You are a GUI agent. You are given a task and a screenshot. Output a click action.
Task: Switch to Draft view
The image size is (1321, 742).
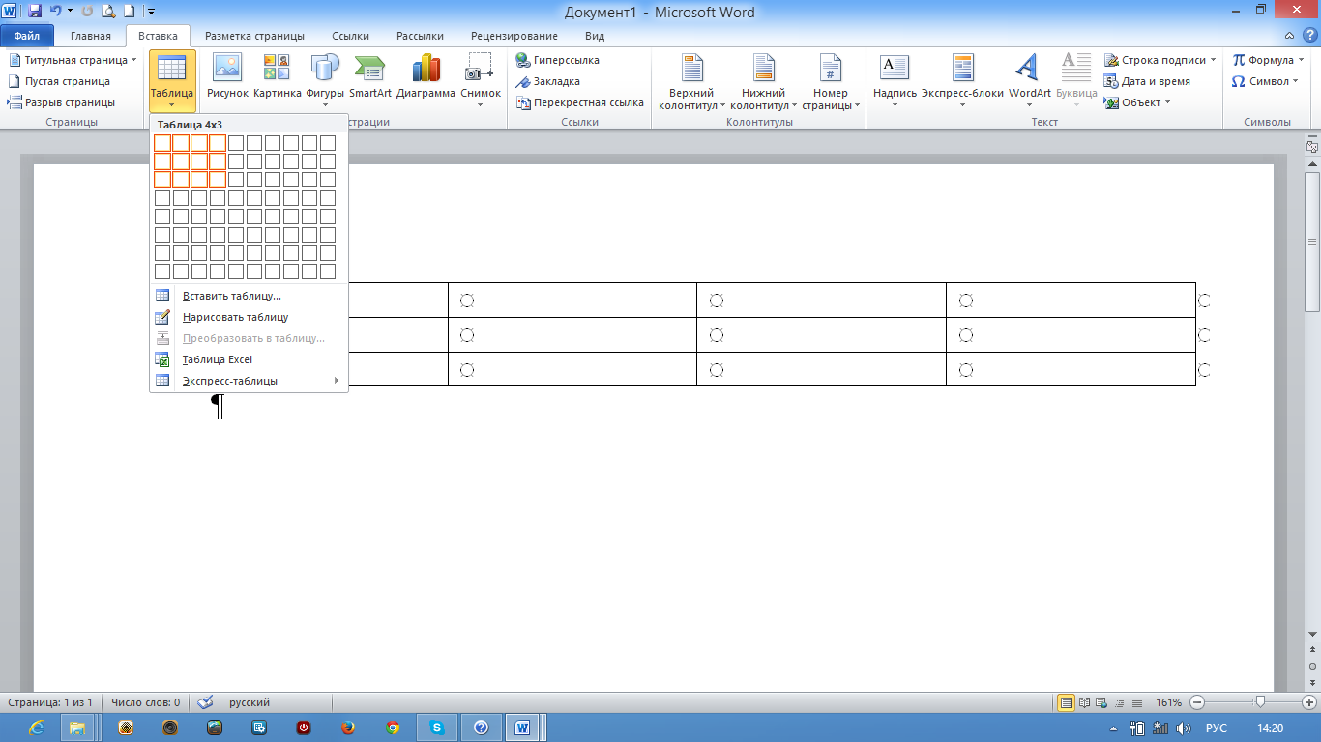coord(1136,702)
